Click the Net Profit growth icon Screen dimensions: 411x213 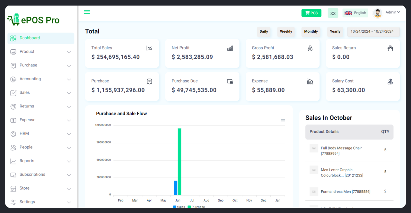click(230, 48)
